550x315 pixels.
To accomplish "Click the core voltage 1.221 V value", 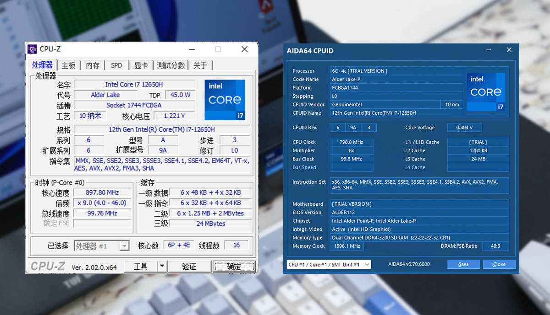I will tap(174, 116).
